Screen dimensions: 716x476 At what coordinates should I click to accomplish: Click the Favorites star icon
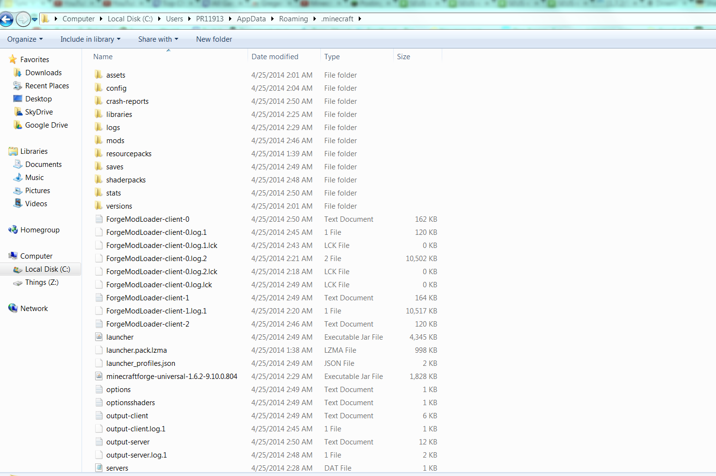point(13,60)
